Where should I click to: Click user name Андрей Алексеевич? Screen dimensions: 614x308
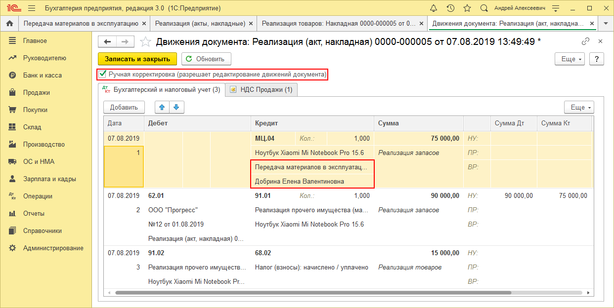coord(519,8)
